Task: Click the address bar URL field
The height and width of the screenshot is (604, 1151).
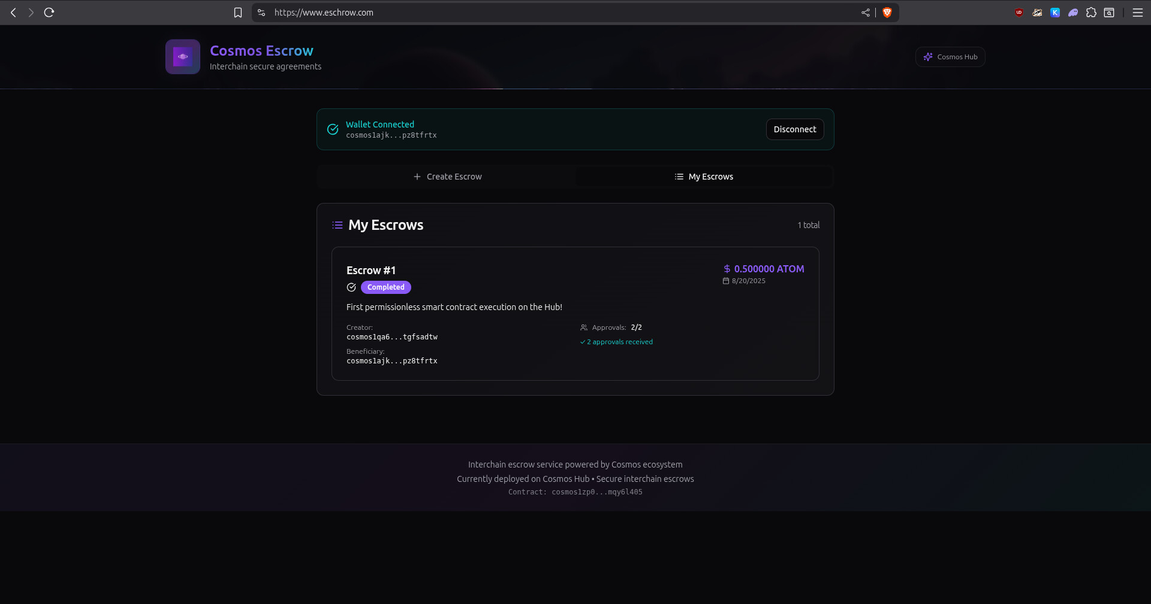Action: (x=540, y=13)
